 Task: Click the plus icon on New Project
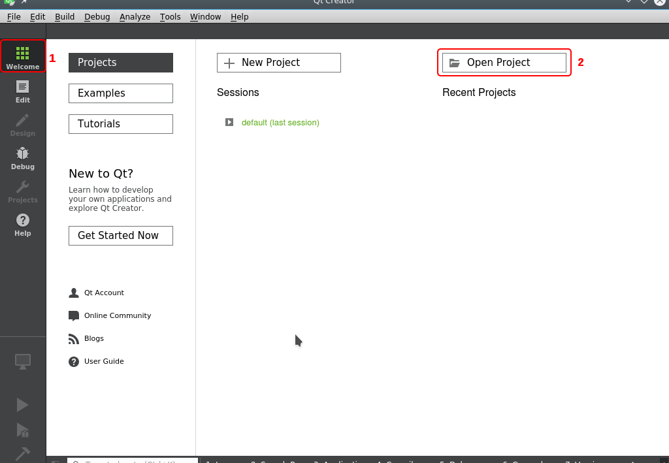tap(229, 63)
